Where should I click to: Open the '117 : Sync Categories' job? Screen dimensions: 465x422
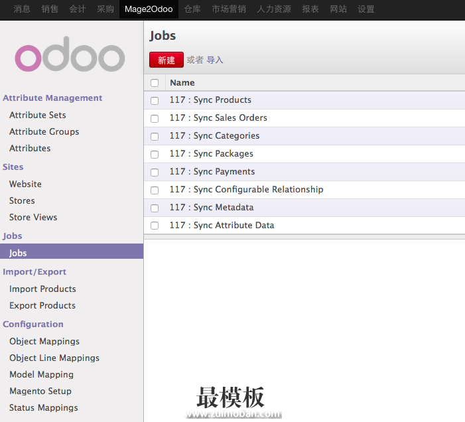[214, 136]
